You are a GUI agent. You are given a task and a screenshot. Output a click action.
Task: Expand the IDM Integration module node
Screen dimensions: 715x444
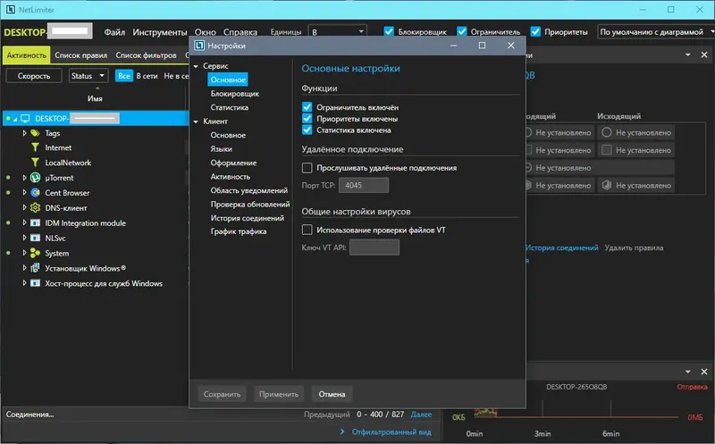(x=25, y=223)
